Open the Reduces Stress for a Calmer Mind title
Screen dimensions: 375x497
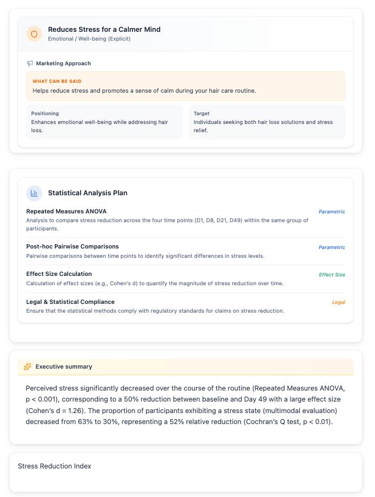(x=104, y=30)
